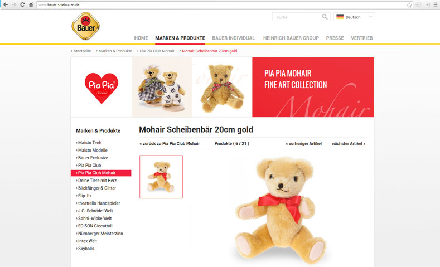Go back via zurück zu Pia Pia Club Mohair

[170, 144]
